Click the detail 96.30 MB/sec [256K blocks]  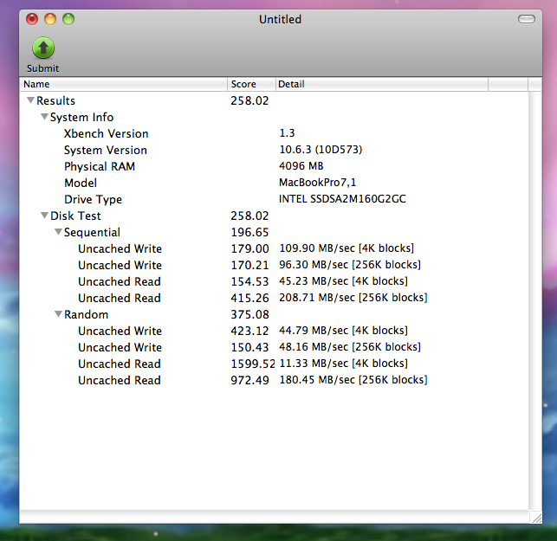coord(350,265)
